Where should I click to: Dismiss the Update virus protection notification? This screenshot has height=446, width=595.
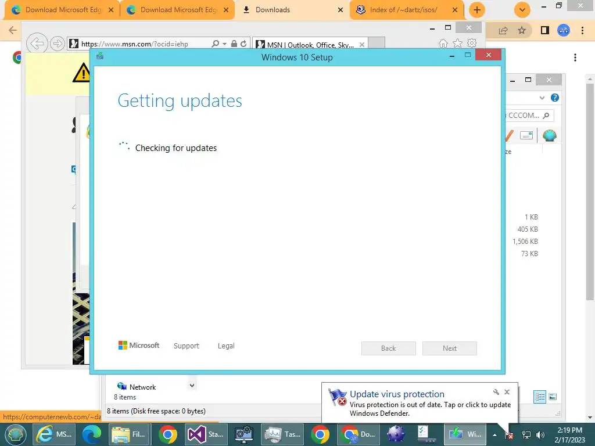[x=507, y=392]
